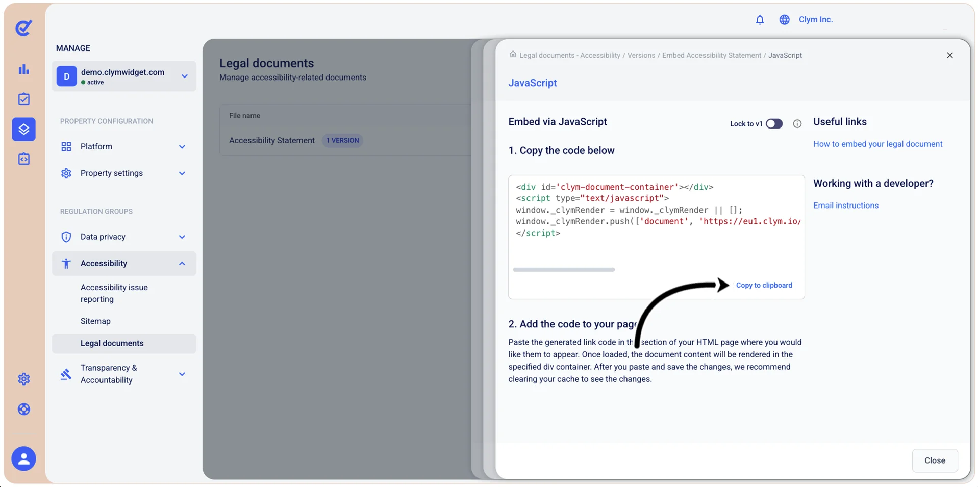
Task: Click the globe language icon
Action: [x=784, y=20]
